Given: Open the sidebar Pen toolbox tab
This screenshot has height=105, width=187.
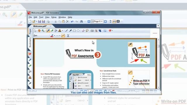Looking at the screenshot, I should click(x=30, y=60).
